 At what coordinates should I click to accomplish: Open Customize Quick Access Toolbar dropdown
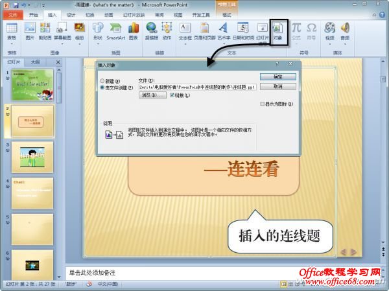tap(43, 5)
